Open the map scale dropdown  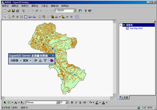[75, 11]
